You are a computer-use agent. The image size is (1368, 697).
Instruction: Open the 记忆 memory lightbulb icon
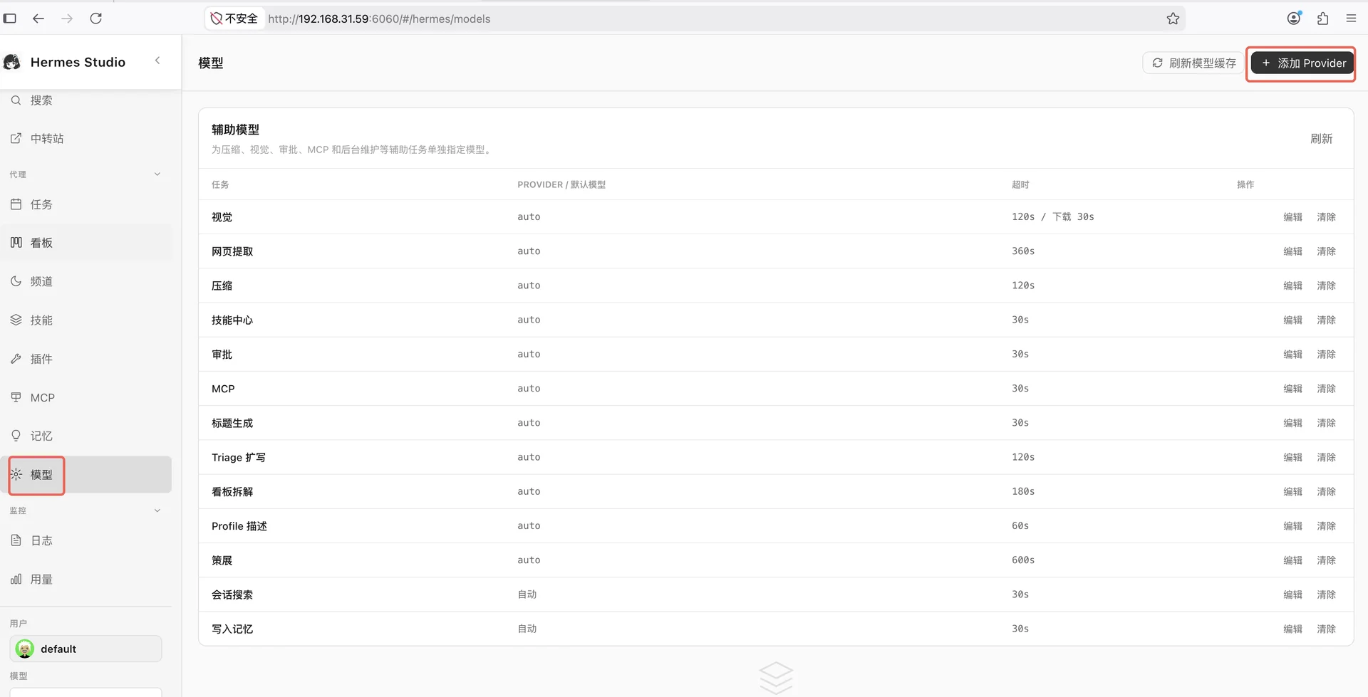pyautogui.click(x=16, y=436)
